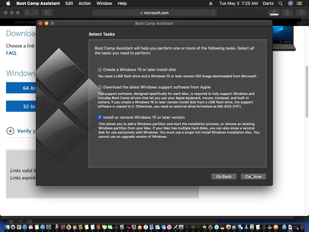This screenshot has height=232, width=309.
Task: Open Photos from the Dock
Action: (x=69, y=227)
